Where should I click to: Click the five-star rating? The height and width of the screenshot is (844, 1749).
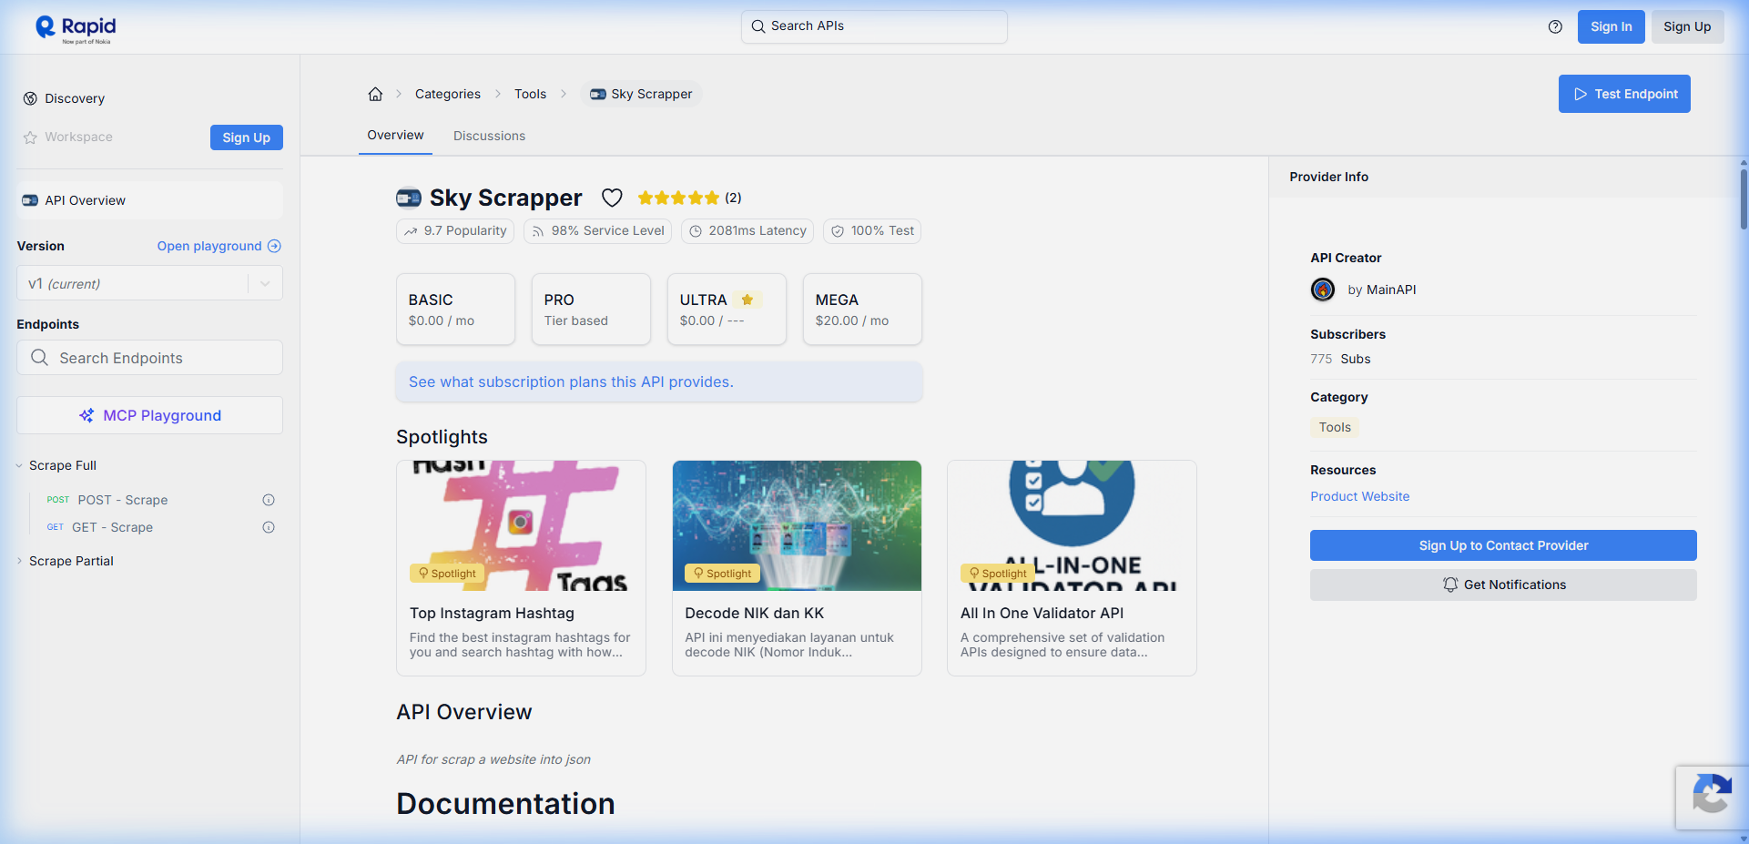[678, 198]
